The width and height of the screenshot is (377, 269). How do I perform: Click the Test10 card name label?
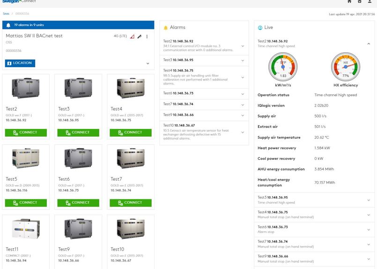[118, 249]
